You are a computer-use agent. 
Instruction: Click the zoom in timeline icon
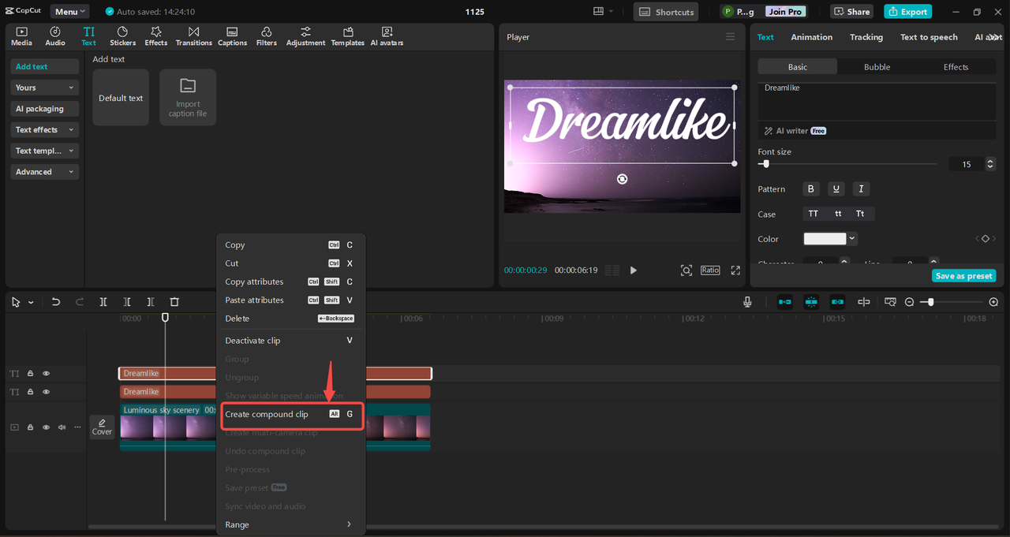(993, 302)
